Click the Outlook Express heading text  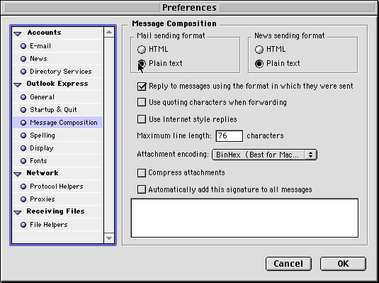coord(57,84)
